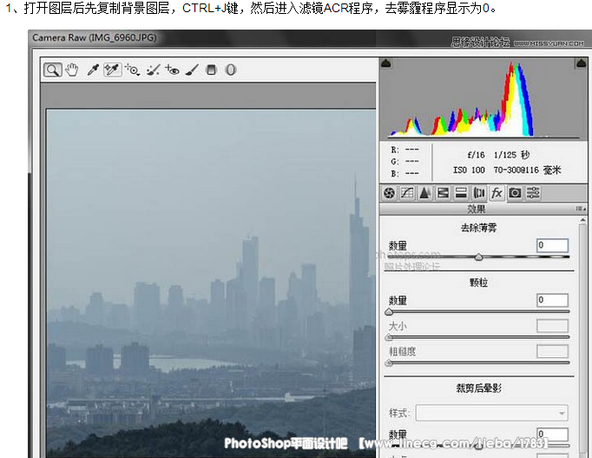
Task: Select the Adjustment Brush tool
Action: point(192,70)
